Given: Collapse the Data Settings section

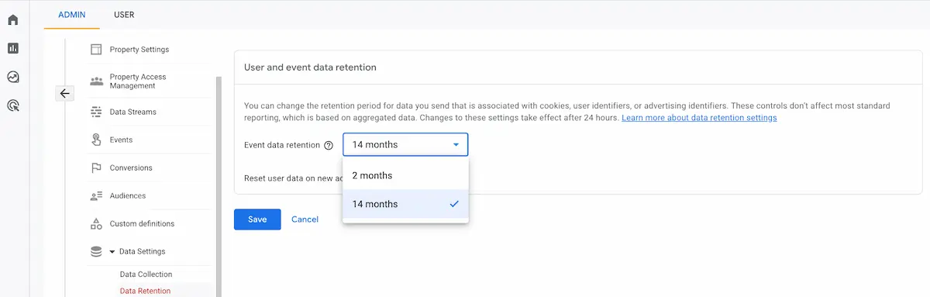Looking at the screenshot, I should 112,251.
